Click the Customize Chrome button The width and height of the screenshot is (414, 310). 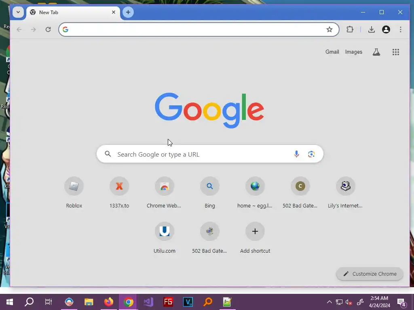[x=370, y=274]
